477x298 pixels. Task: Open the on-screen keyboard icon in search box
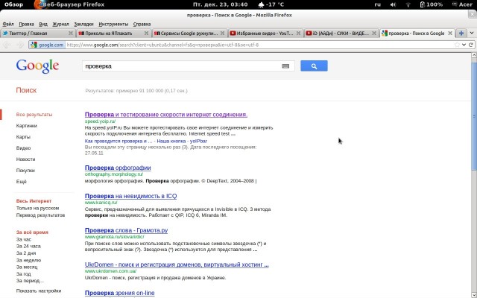[x=285, y=66]
